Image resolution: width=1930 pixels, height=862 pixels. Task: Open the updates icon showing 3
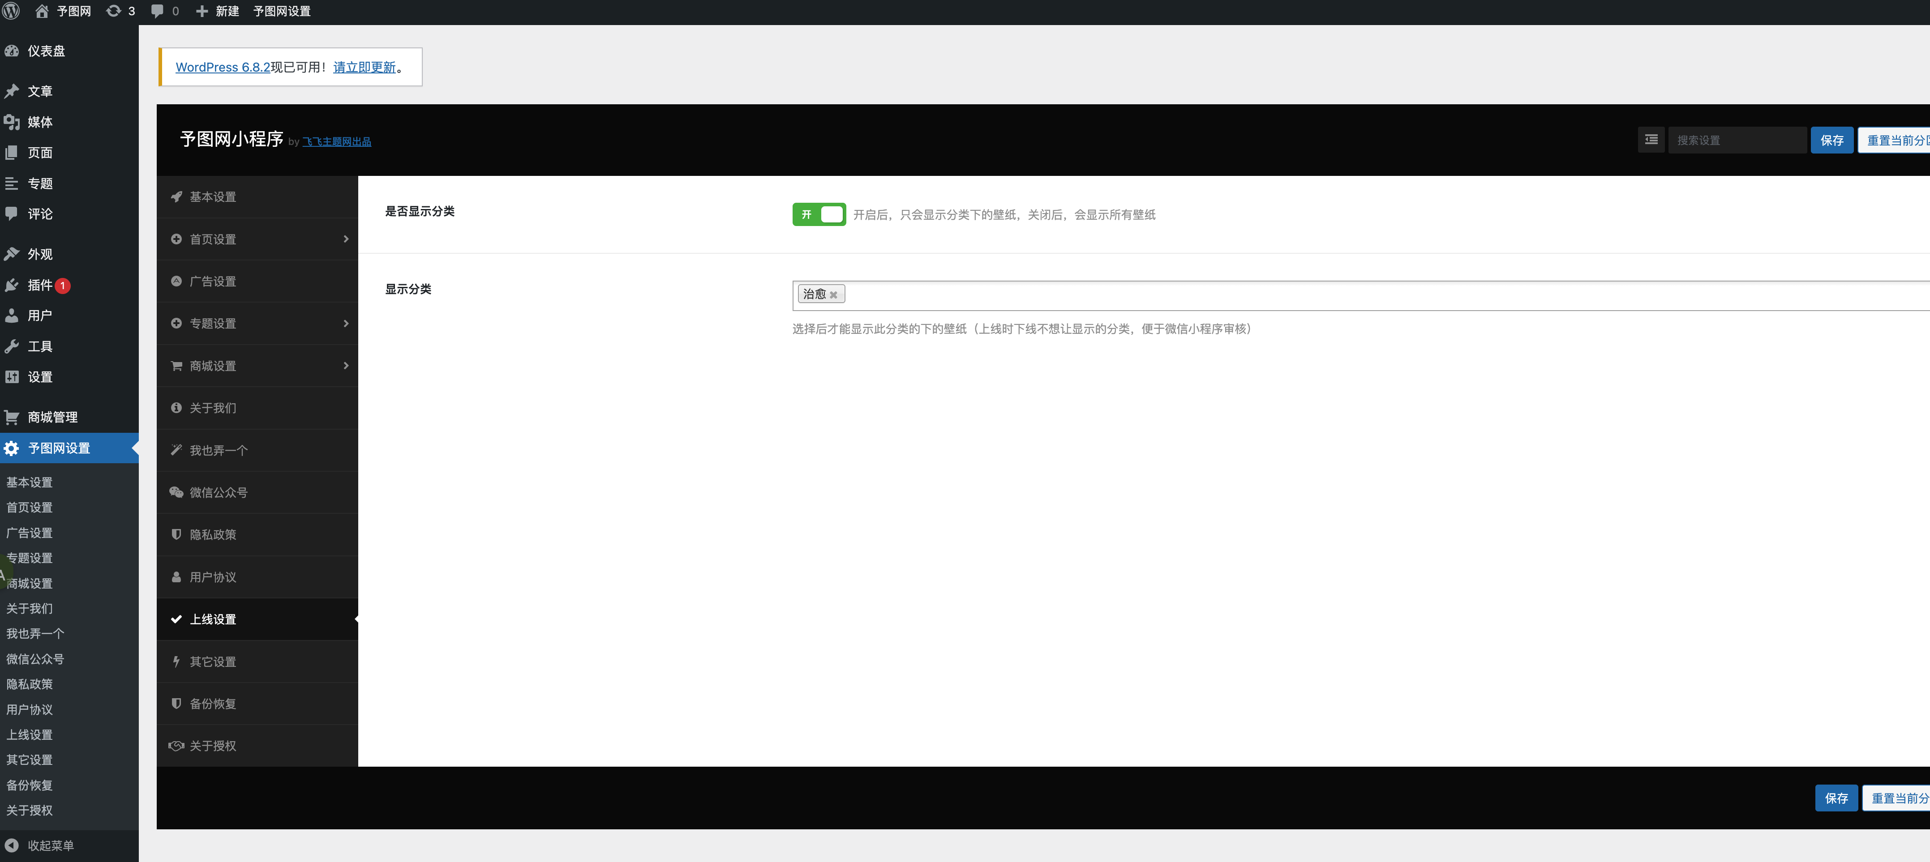click(x=114, y=11)
